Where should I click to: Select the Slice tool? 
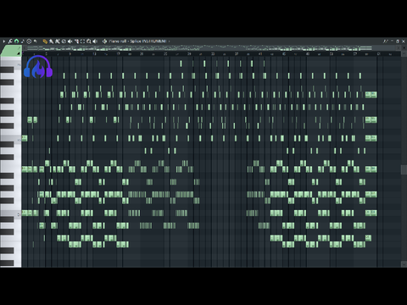pos(76,42)
